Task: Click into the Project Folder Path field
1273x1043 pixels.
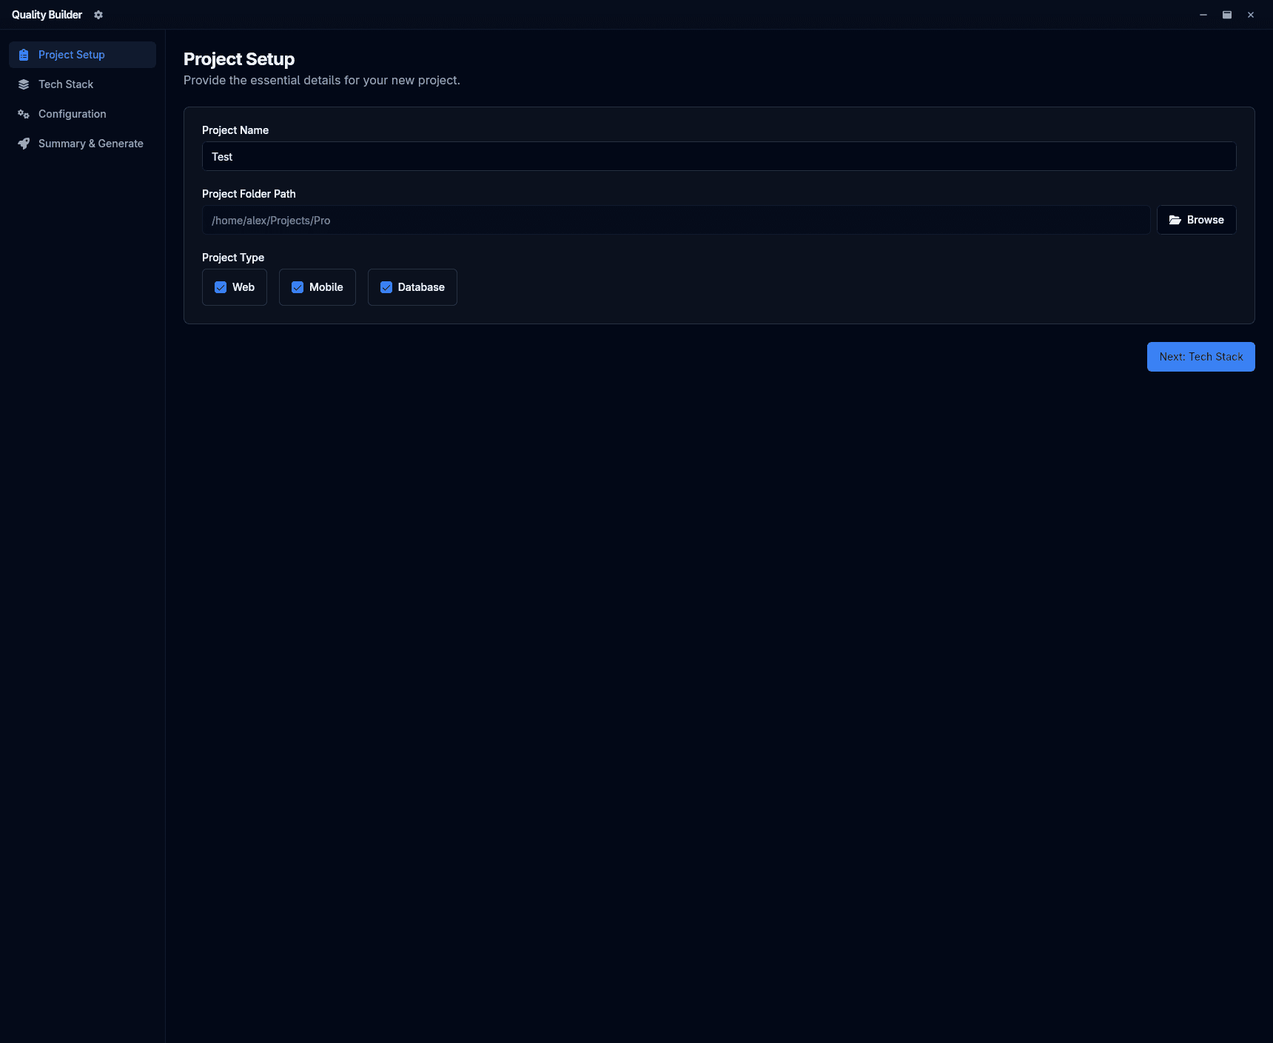Action: pyautogui.click(x=676, y=220)
